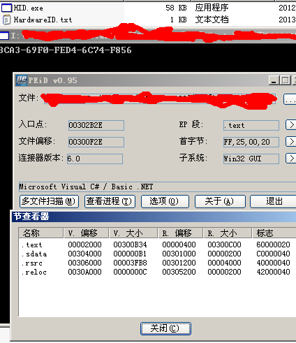Click 节查看器 title bar
Screen dimensions: 296x343
coord(154,217)
